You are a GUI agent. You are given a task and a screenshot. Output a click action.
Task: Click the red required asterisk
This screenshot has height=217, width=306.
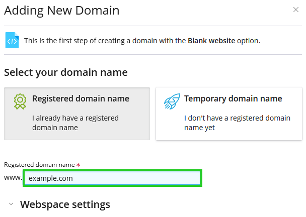(79, 165)
